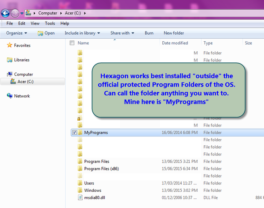Open the recent locations dropdown arrow

pos(22,13)
